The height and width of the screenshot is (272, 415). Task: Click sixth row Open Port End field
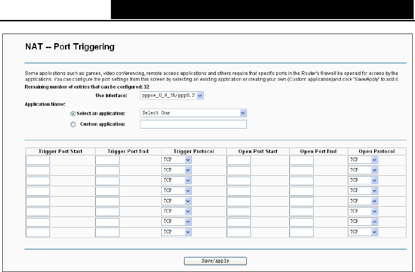click(x=301, y=212)
